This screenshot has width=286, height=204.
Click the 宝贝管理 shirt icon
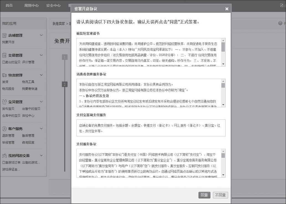click(4, 102)
